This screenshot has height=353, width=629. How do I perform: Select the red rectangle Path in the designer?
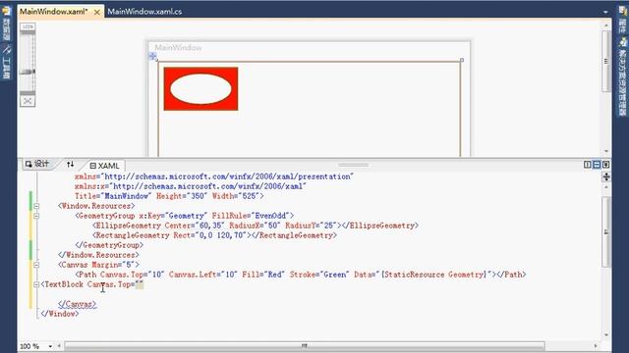tap(200, 88)
